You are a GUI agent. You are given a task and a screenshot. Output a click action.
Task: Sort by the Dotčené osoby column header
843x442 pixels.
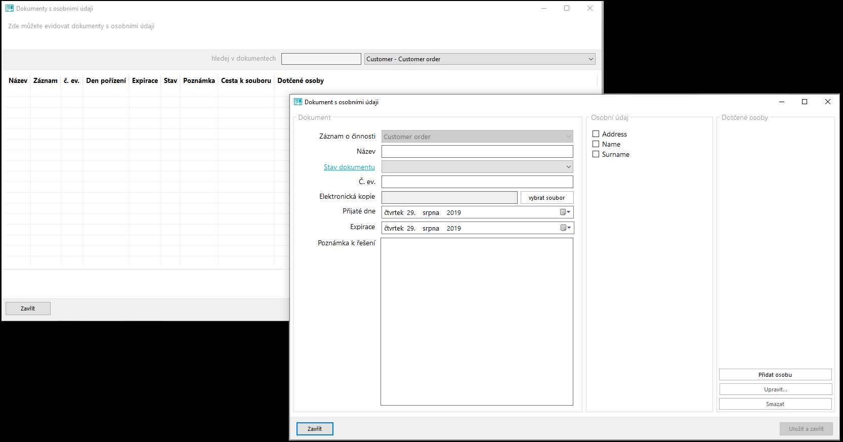[301, 80]
